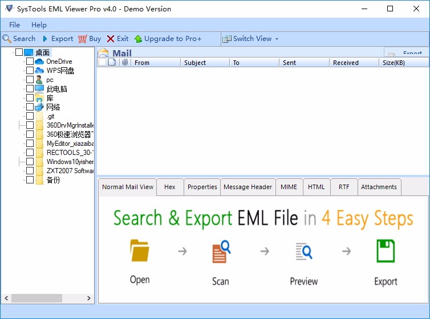Click the 库 library folder icon
Image resolution: width=430 pixels, height=319 pixels.
(39, 98)
